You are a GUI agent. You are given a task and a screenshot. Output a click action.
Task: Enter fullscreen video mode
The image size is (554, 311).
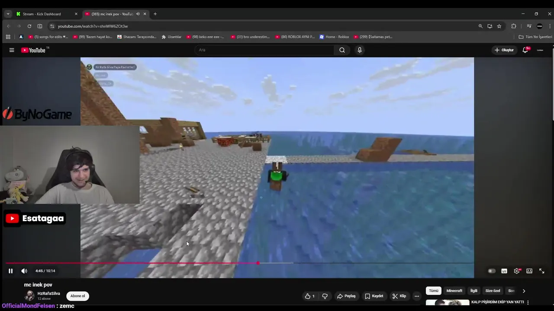point(541,271)
